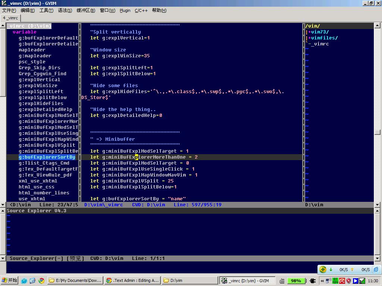Viewport: 382px width, 286px height.
Task: Click the GVIM icon in the title bar
Action: point(4,3)
